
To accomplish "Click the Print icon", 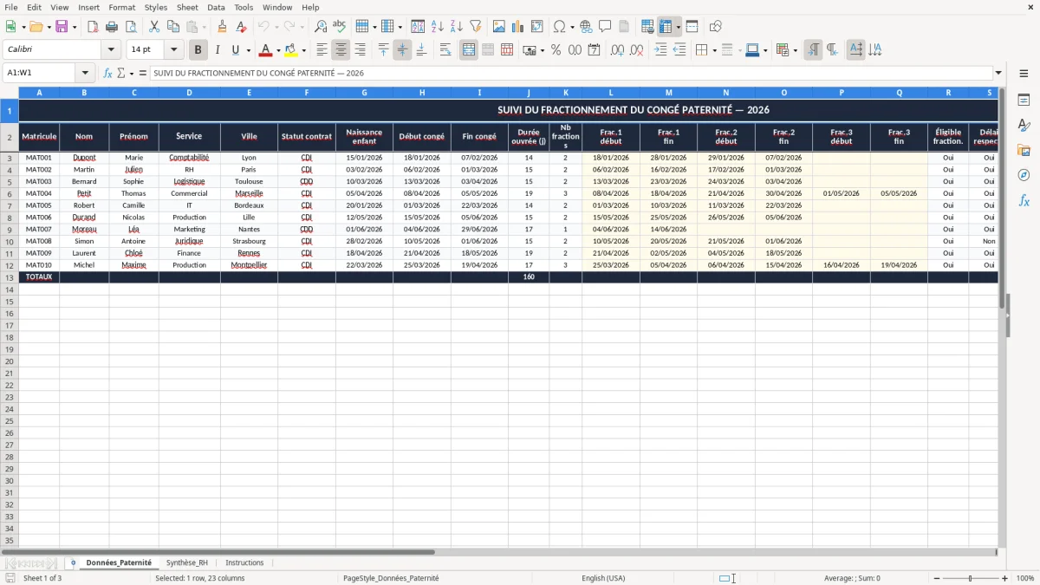I will point(112,27).
